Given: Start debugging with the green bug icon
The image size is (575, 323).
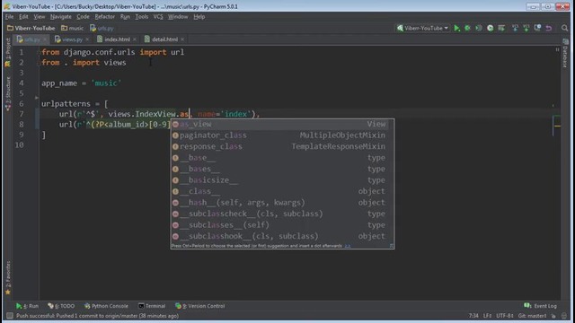Looking at the screenshot, I should click(467, 28).
